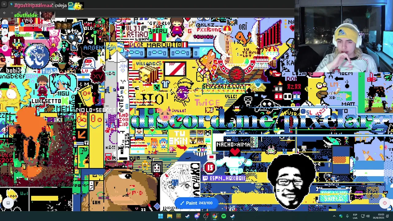Click the 'TWICE' text on the canvas
Screen dimensions: 393x221
tap(207, 103)
